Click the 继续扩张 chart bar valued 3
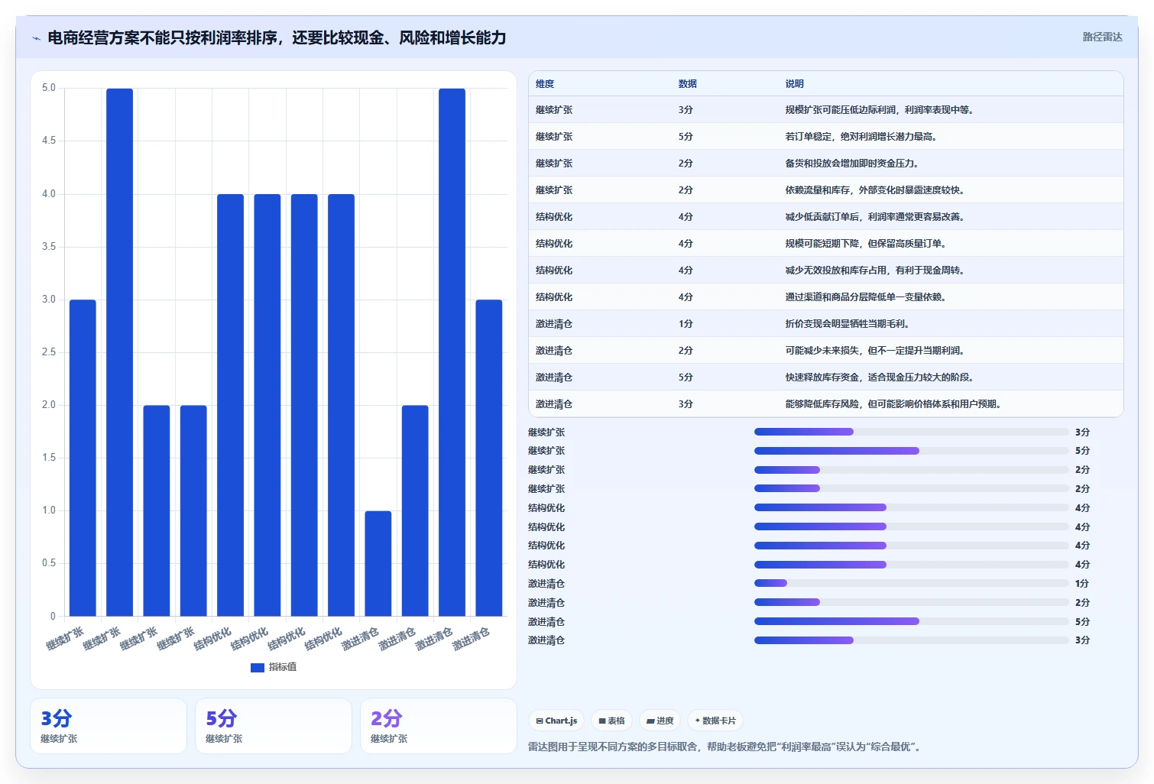Image resolution: width=1154 pixels, height=784 pixels. [x=83, y=458]
